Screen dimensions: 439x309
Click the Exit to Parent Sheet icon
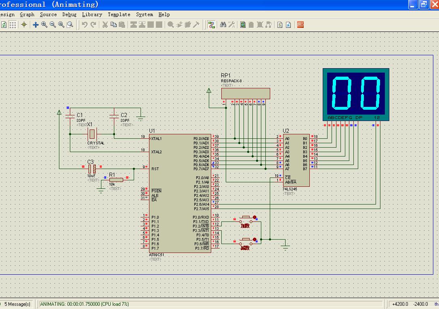coord(269,25)
